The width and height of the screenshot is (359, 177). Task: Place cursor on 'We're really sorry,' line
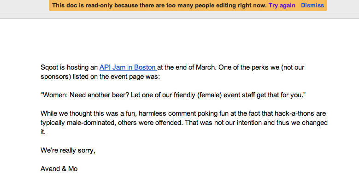68,150
